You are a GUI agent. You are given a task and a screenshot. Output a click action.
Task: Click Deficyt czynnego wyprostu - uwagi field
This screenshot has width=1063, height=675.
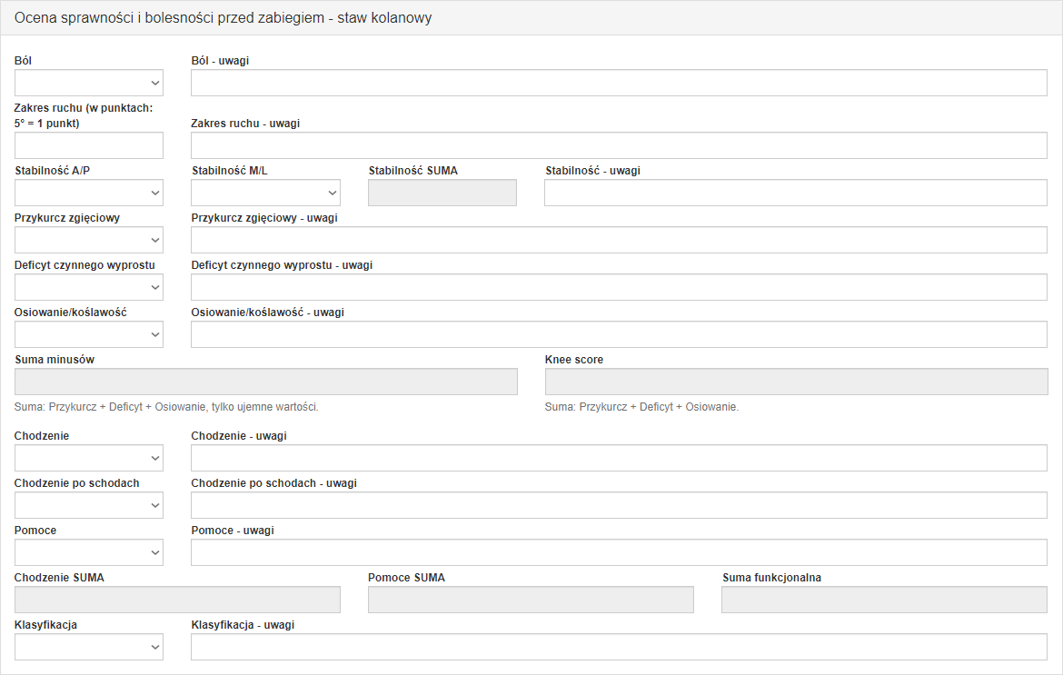(618, 287)
